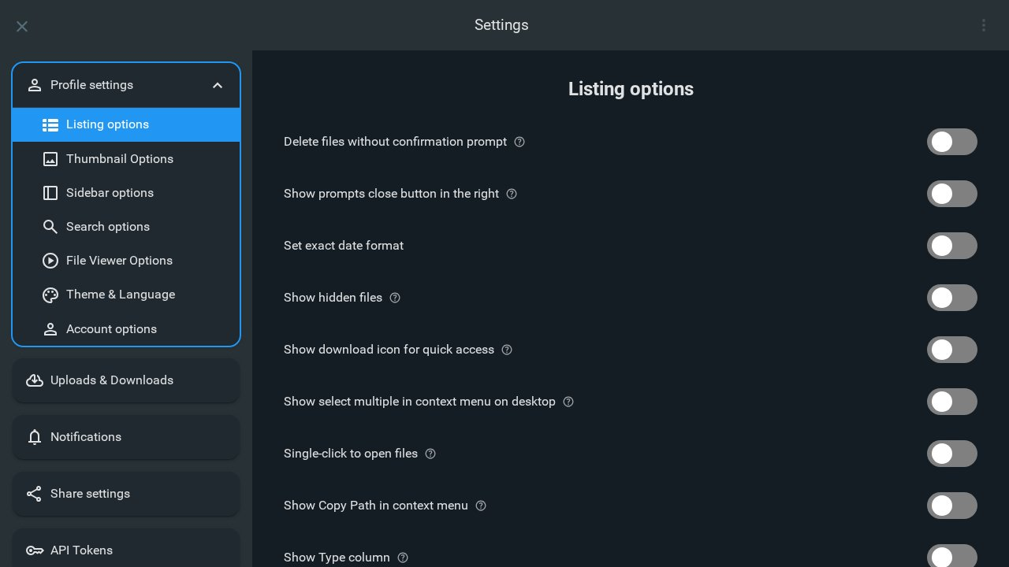Image resolution: width=1009 pixels, height=567 pixels.
Task: Expand the Uploads & Downloads section
Action: (126, 380)
